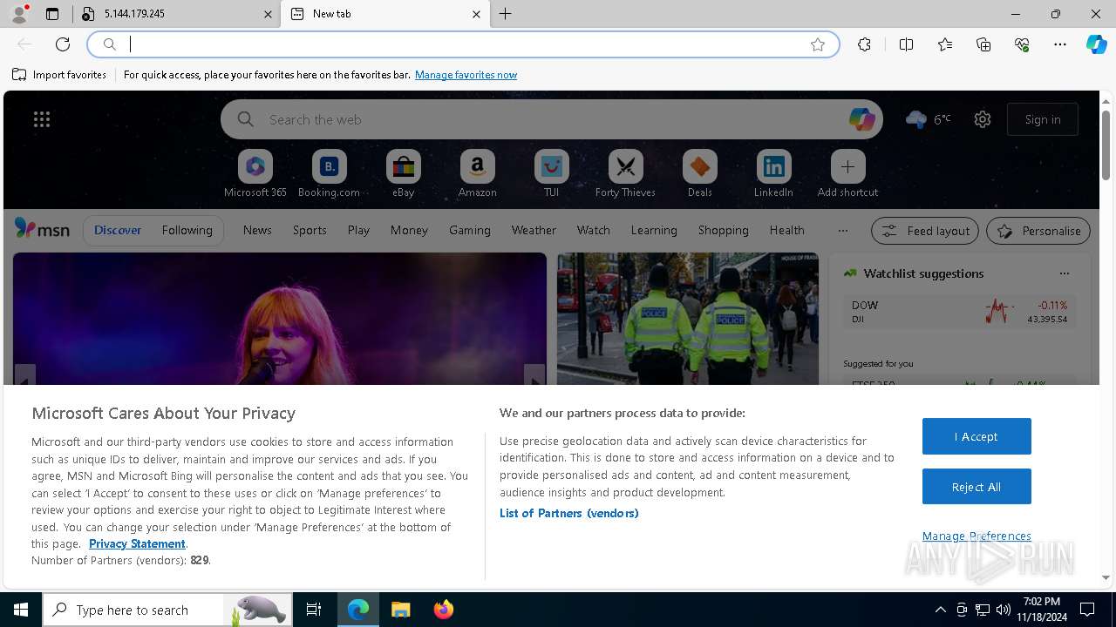
Task: Open the Settings and more ellipsis
Action: (x=1060, y=44)
